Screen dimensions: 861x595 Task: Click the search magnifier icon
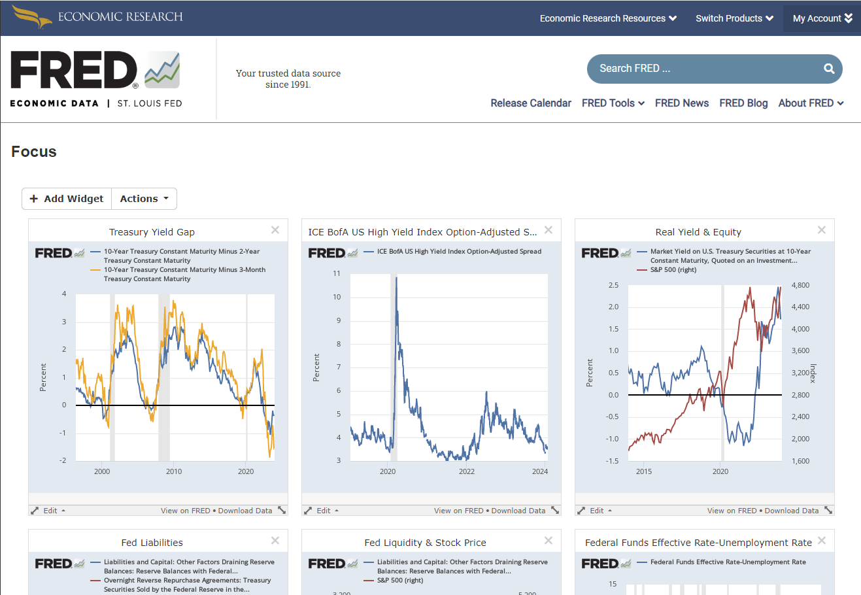click(828, 69)
